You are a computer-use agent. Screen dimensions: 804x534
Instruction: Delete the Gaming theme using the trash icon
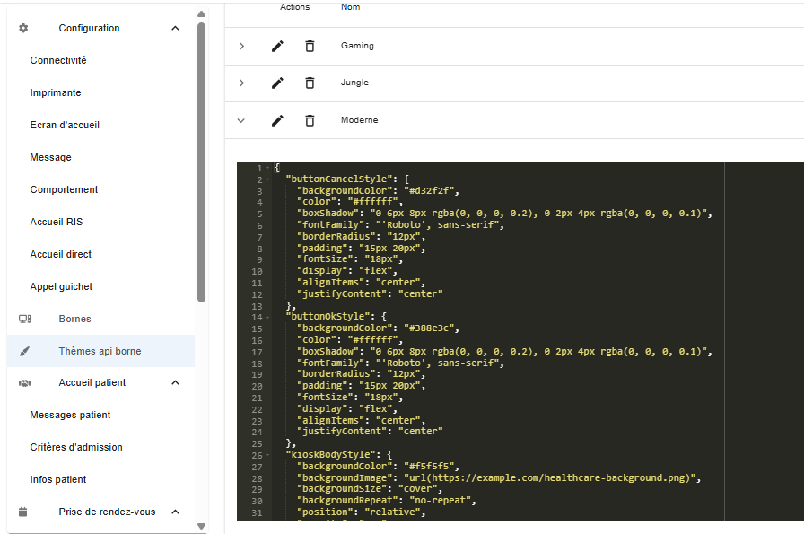tap(310, 45)
